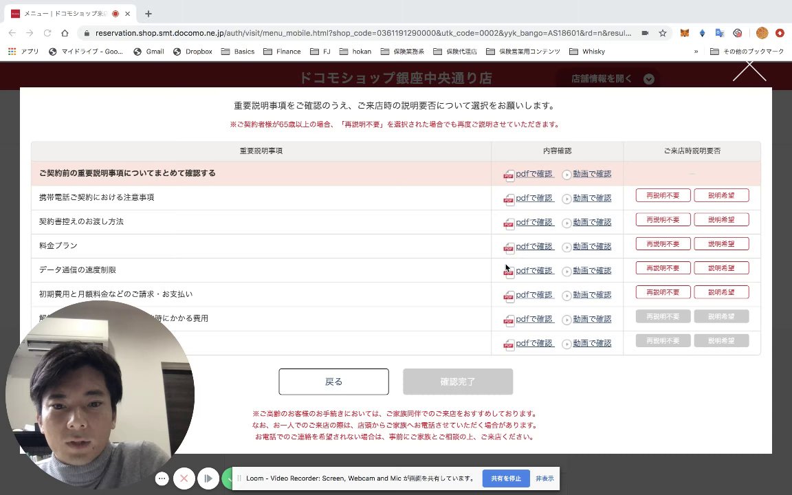The width and height of the screenshot is (792, 495).
Task: Open the MetaMask fox extension
Action: 685,33
